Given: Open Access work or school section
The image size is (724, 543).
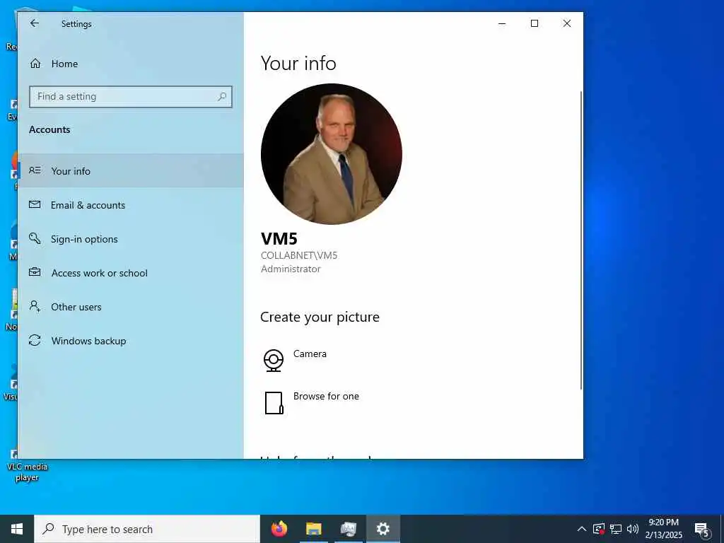Looking at the screenshot, I should 131,273.
